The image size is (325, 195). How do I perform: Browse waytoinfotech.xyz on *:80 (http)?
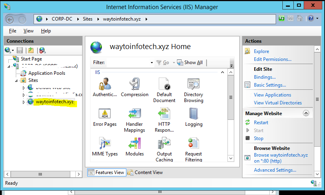click(281, 158)
